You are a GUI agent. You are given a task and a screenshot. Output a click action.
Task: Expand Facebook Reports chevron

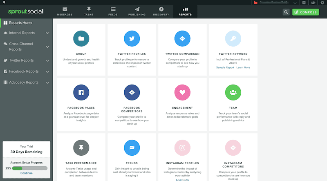[x=47, y=72]
